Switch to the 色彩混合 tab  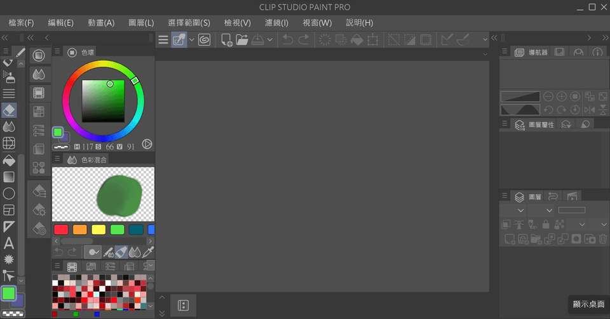click(x=88, y=160)
